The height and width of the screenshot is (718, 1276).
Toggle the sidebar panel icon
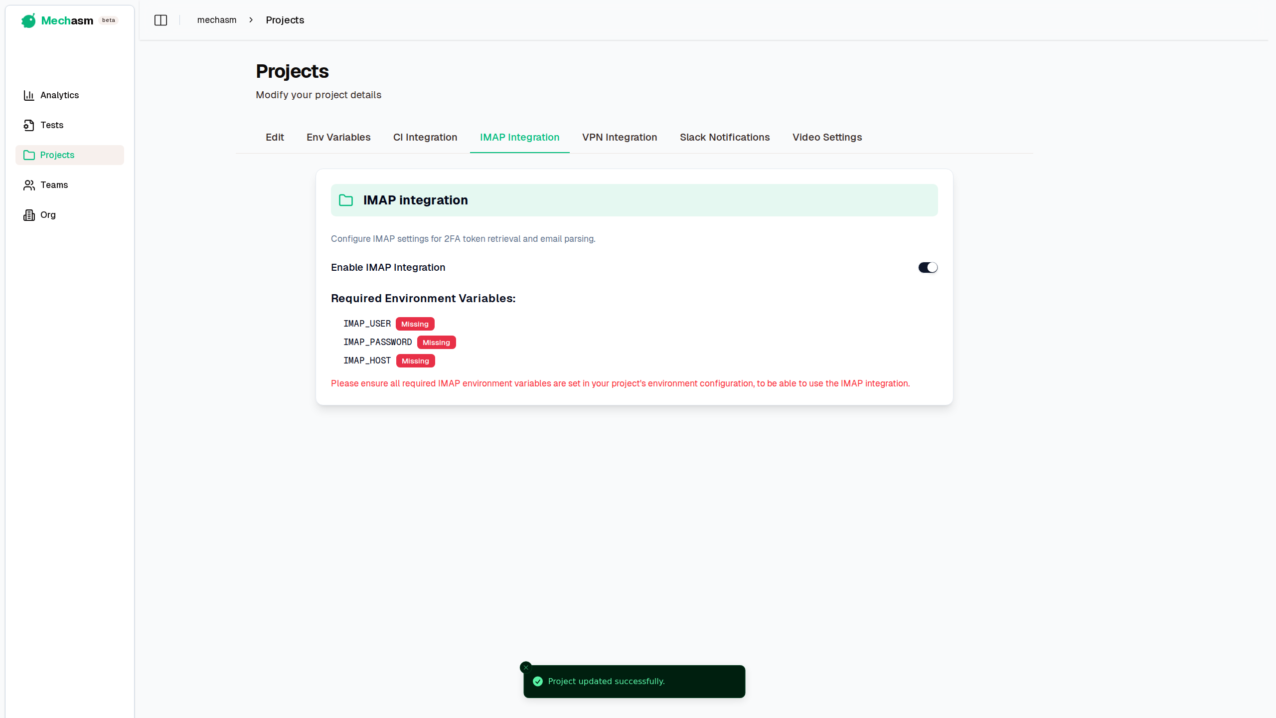(x=160, y=20)
